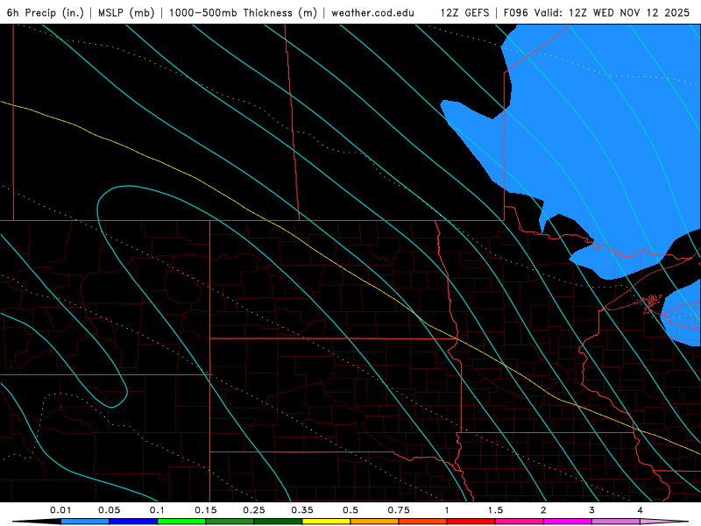The height and width of the screenshot is (526, 701).
Task: Click the 0.35 legend value
Action: [x=302, y=510]
